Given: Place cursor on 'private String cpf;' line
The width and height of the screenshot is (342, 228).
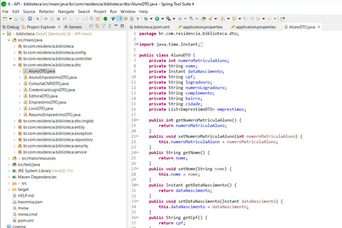Looking at the screenshot, I should click(x=172, y=77).
